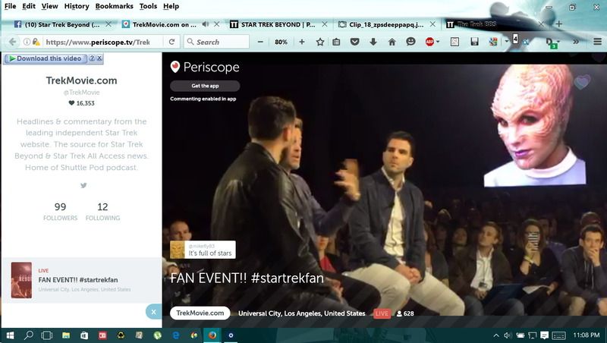Open the Downloads arrow panel

tap(373, 42)
